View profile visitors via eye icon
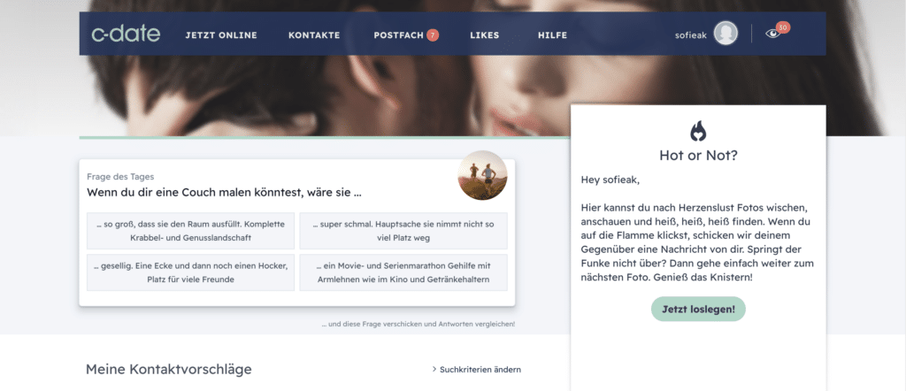 click(772, 34)
